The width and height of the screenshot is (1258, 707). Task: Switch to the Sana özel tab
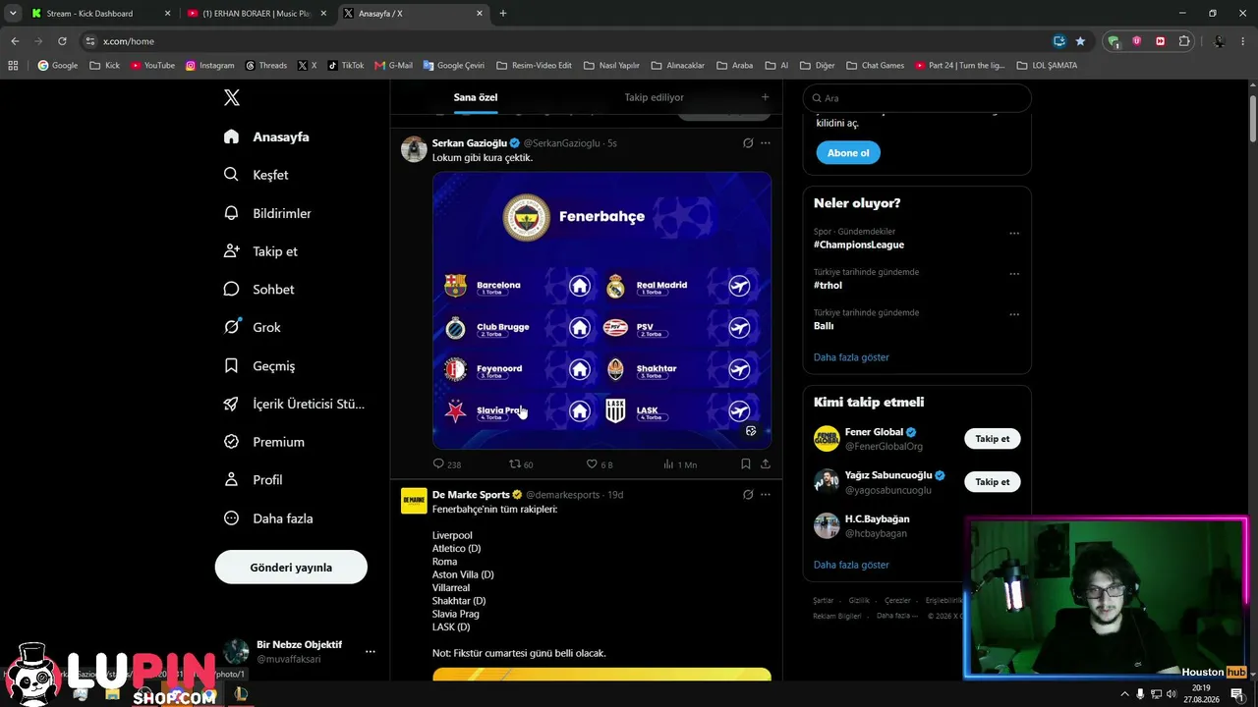point(476,97)
